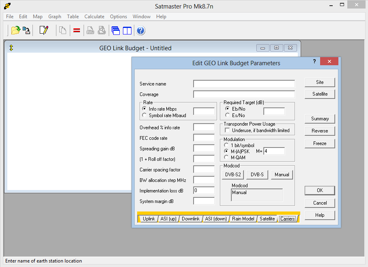Click the System margin dB field
The image size is (368, 267).
pyautogui.click(x=204, y=201)
